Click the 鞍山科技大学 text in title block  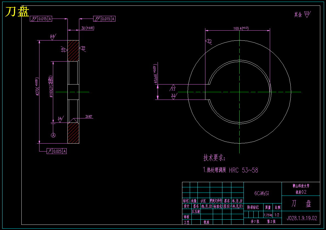[301, 186]
